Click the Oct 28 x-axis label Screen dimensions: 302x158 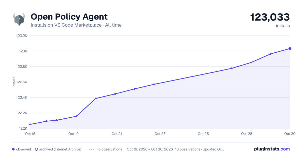[x=247, y=134]
